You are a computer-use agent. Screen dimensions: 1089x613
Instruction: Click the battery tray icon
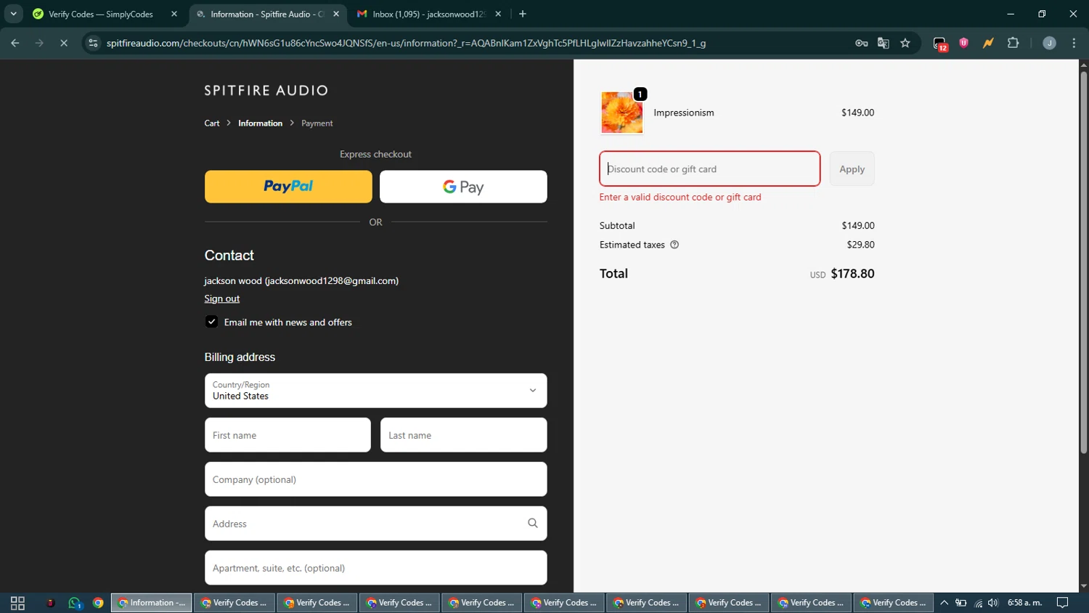pyautogui.click(x=960, y=603)
